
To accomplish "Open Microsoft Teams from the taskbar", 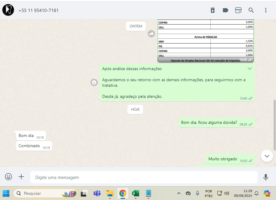I will coord(97,193).
